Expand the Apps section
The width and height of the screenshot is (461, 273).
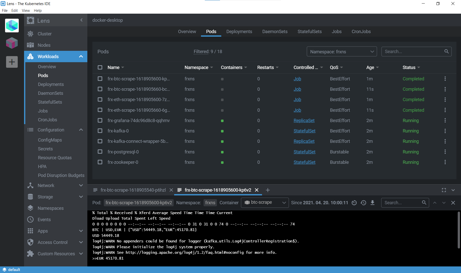[81, 231]
